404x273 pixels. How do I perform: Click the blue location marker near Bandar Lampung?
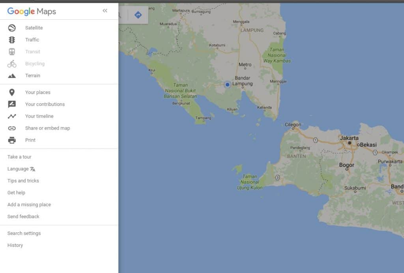(227, 85)
